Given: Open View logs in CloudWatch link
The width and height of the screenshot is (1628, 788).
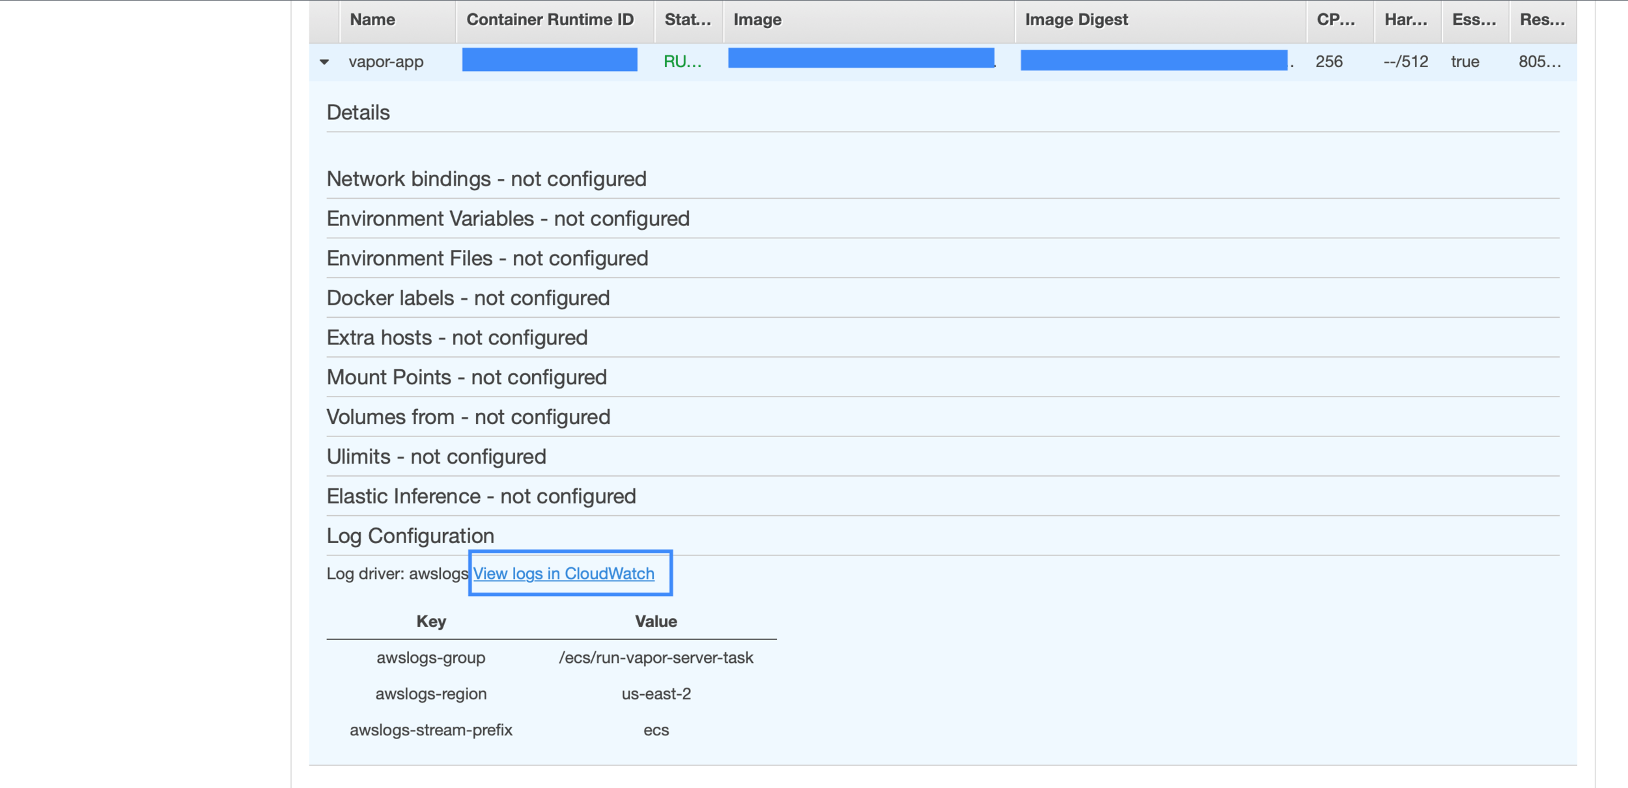Looking at the screenshot, I should [563, 573].
